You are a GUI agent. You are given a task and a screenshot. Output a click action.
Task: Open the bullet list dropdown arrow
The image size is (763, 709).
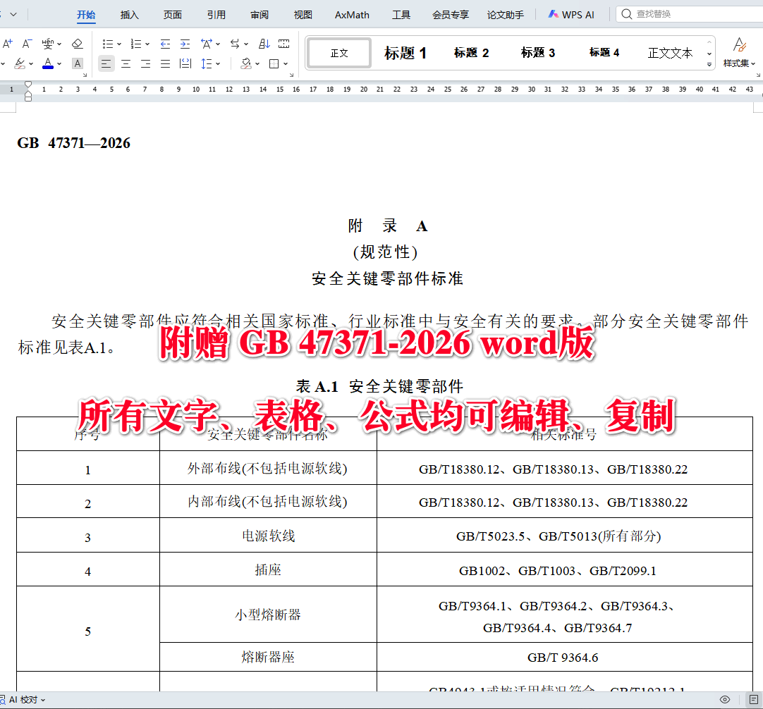coord(118,44)
